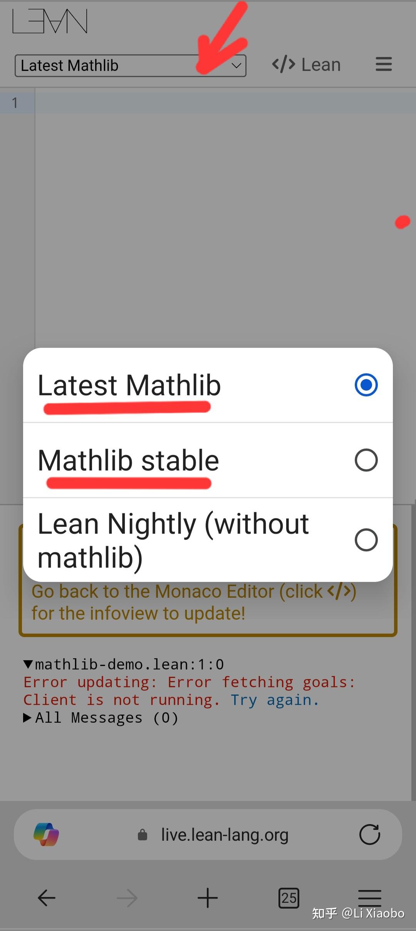Reload the page with refresh icon
Viewport: 416px width, 931px height.
[x=369, y=835]
